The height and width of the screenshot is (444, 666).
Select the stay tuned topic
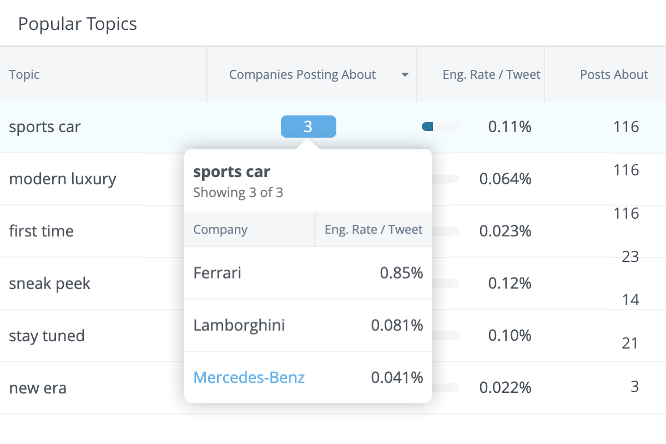point(47,336)
